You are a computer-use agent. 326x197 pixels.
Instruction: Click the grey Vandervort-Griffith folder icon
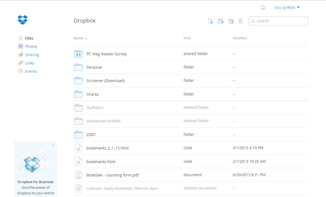[x=78, y=121]
